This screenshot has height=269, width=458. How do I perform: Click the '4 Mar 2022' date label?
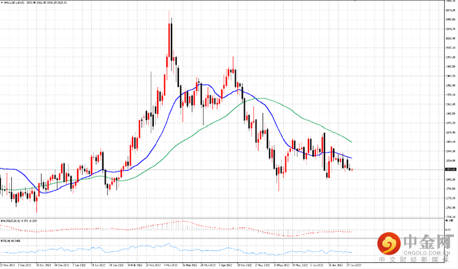(x=170, y=265)
